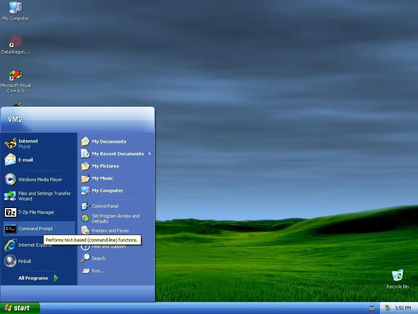Click the start button
418x314 pixels.
point(20,308)
